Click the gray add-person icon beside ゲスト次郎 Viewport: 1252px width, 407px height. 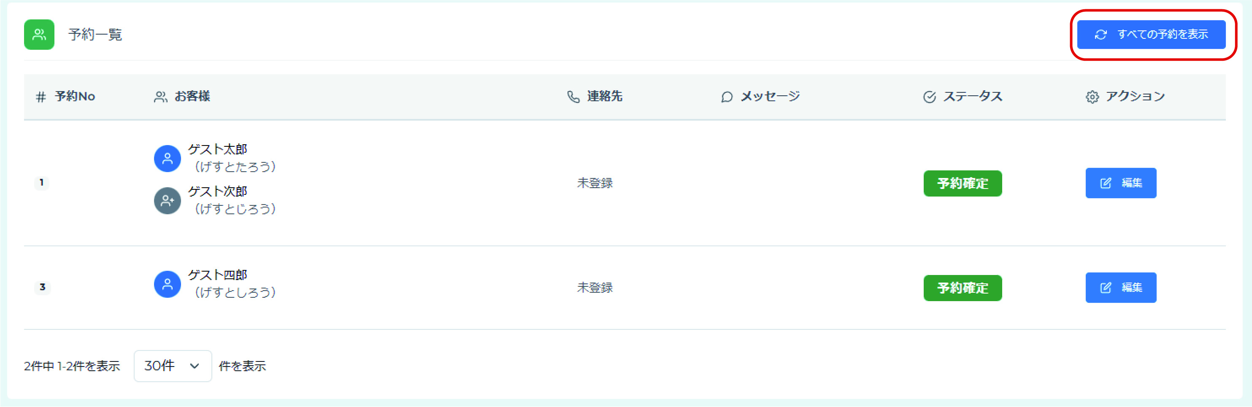[167, 200]
